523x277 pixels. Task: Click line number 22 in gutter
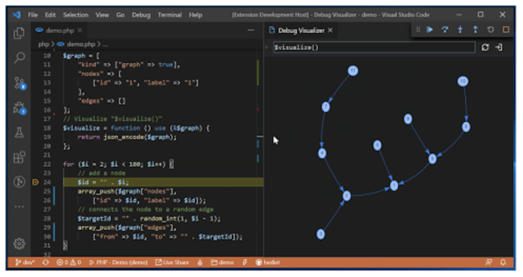(x=47, y=164)
